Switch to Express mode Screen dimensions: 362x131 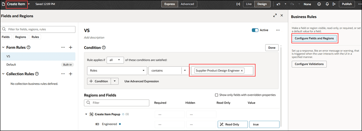pyautogui.click(x=170, y=4)
